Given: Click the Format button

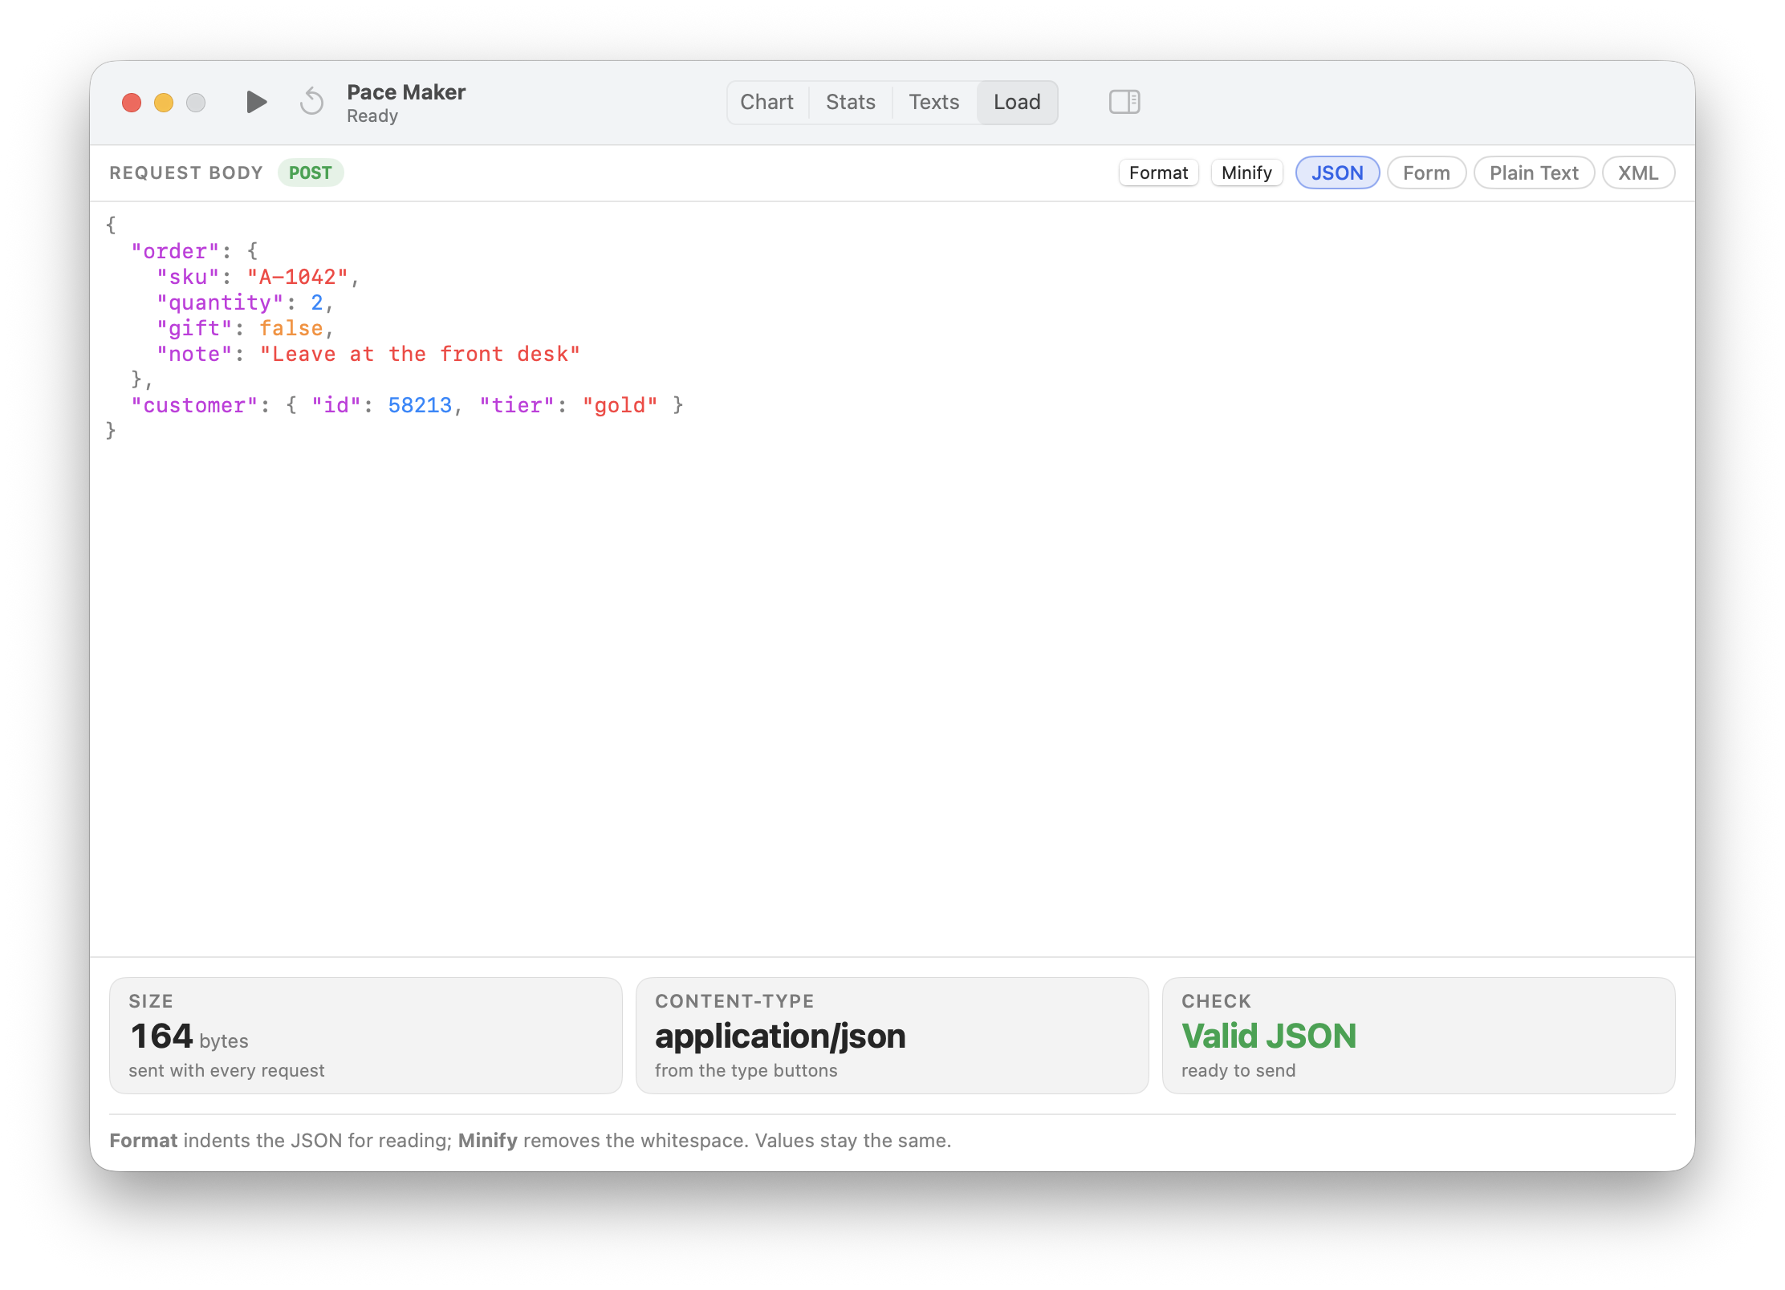Looking at the screenshot, I should point(1158,172).
